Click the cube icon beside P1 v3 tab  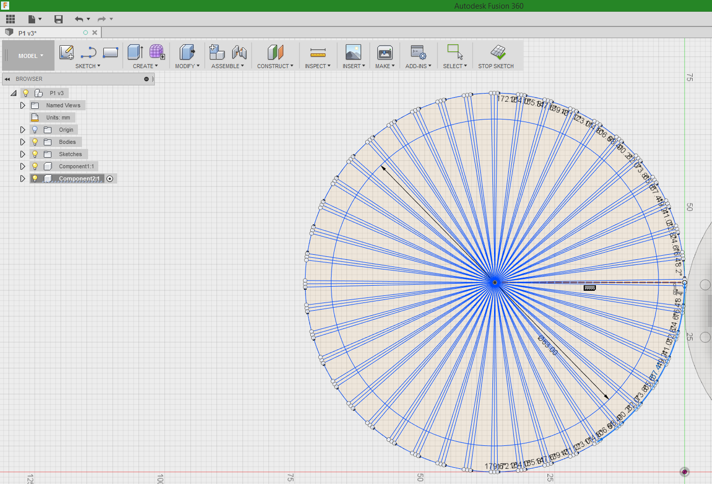click(9, 33)
